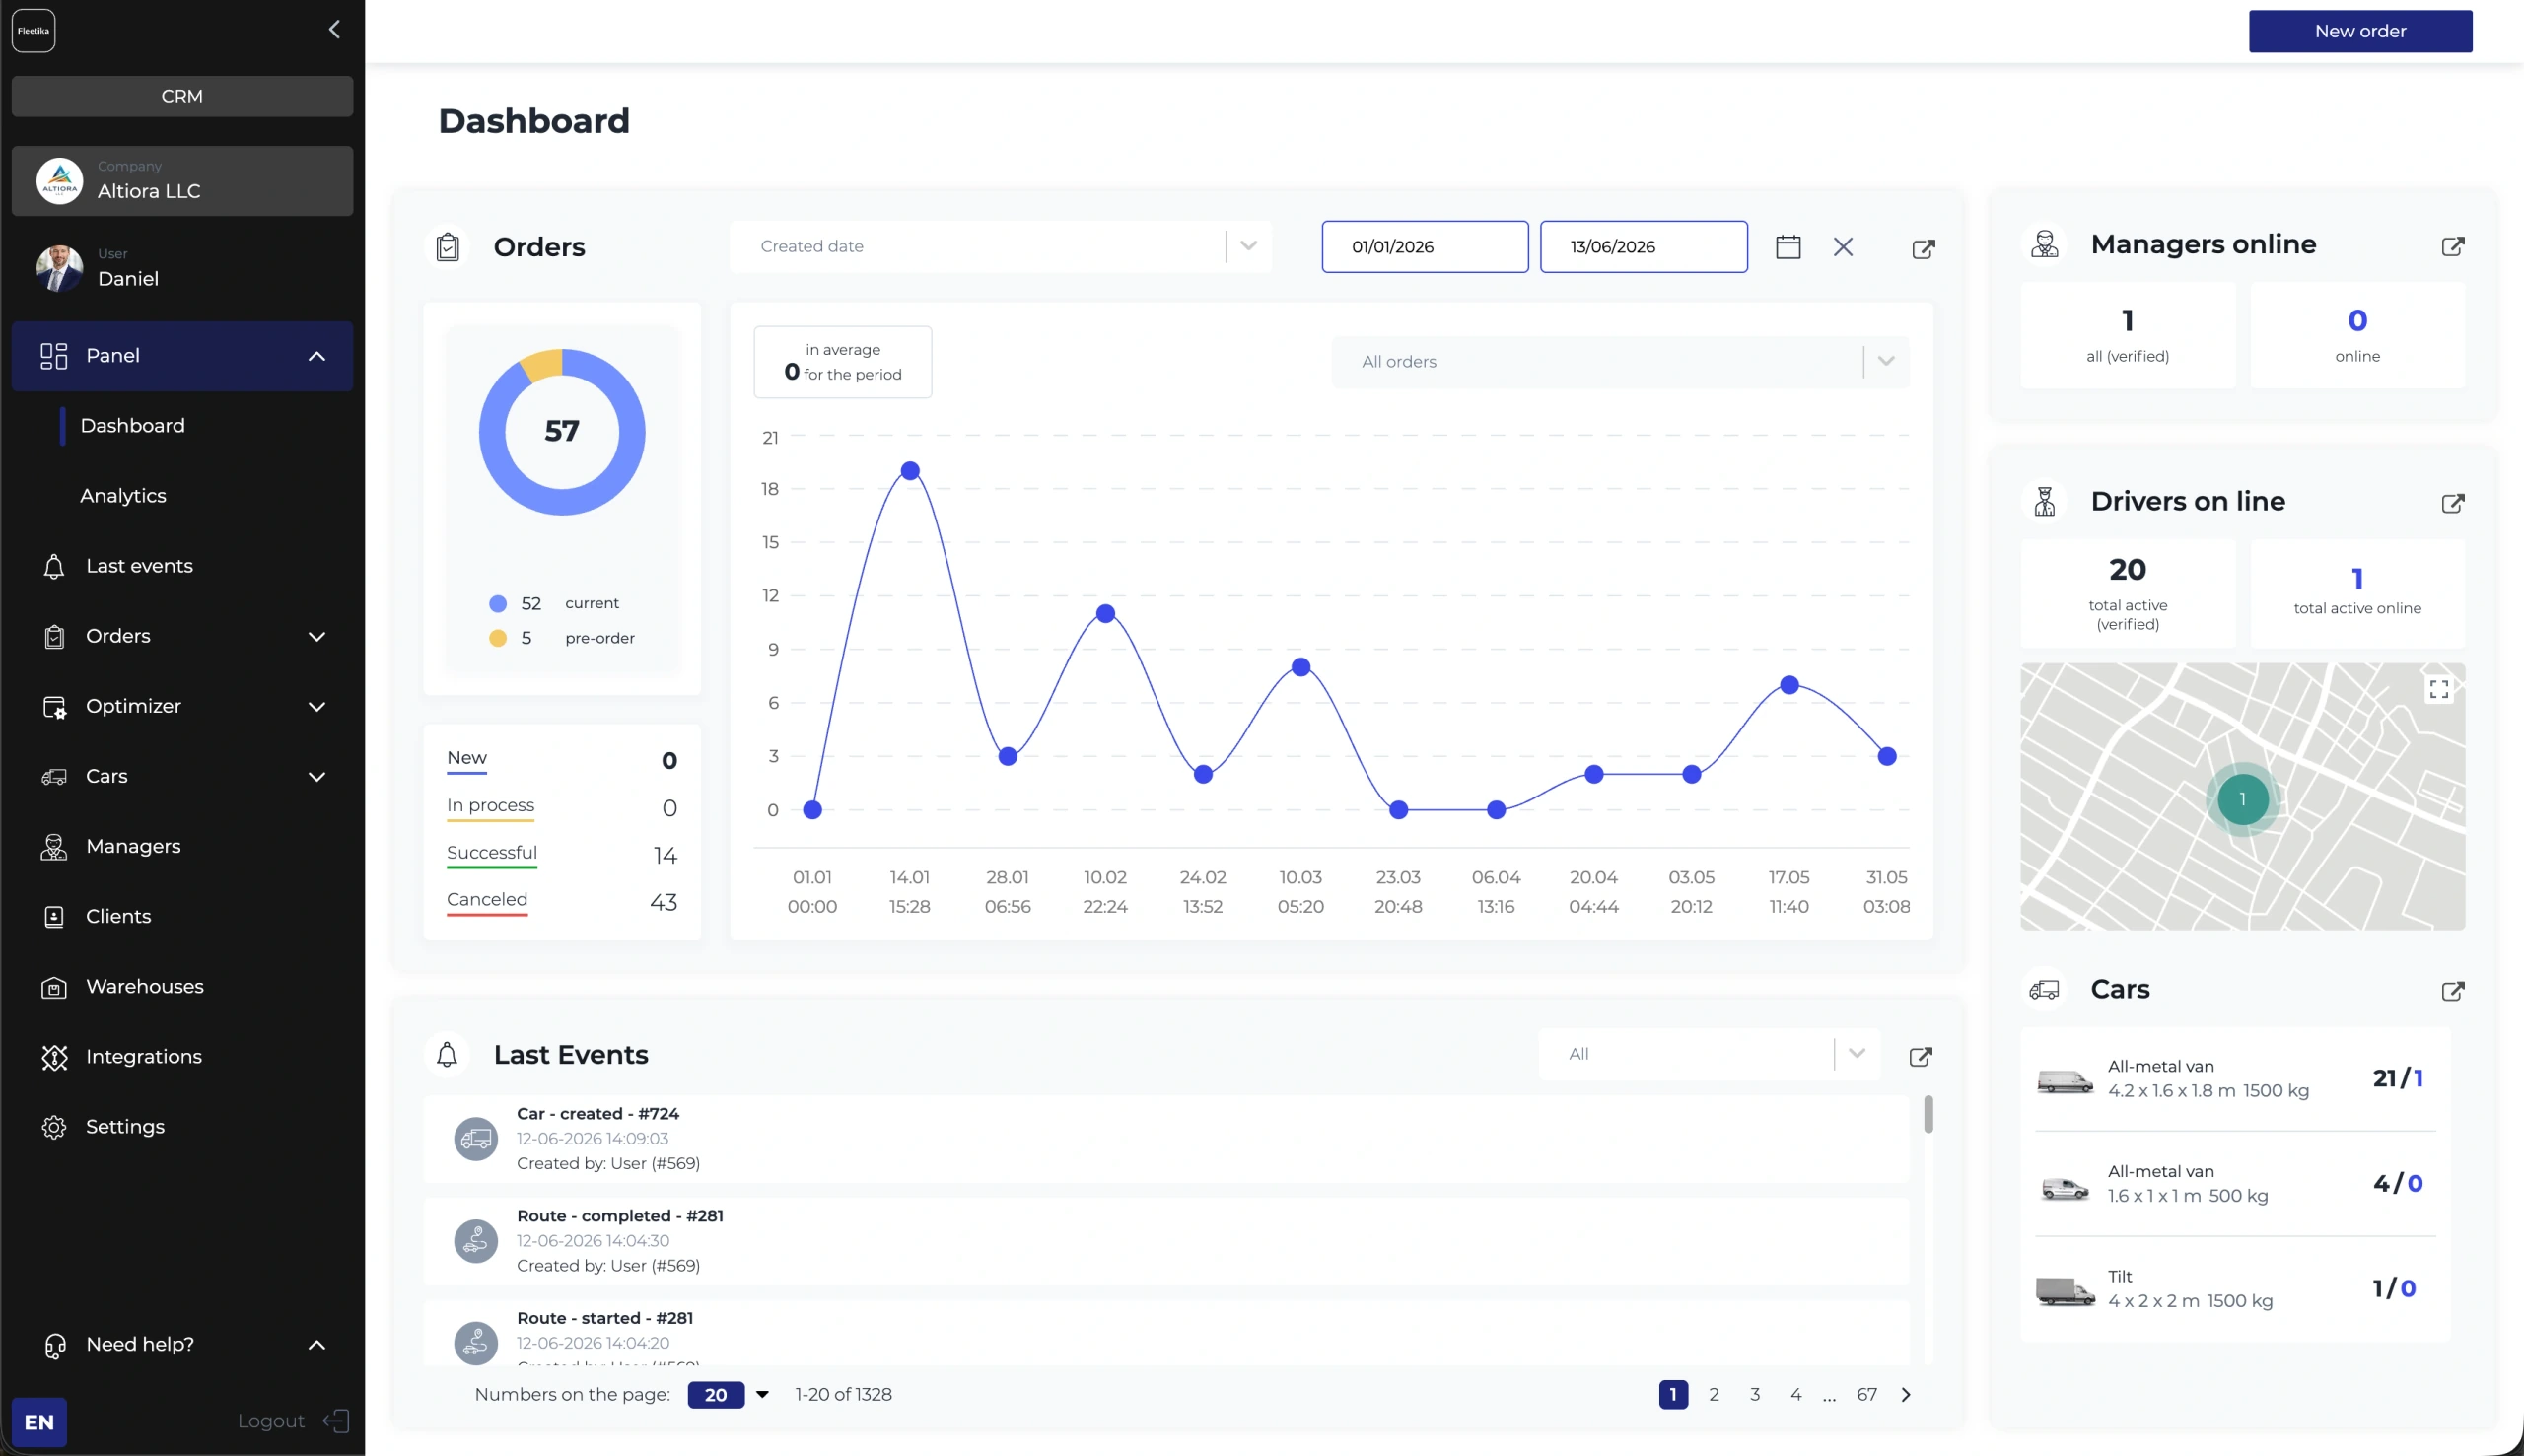This screenshot has height=1456, width=2524.
Task: Open Managers online external link icon
Action: tap(2452, 246)
